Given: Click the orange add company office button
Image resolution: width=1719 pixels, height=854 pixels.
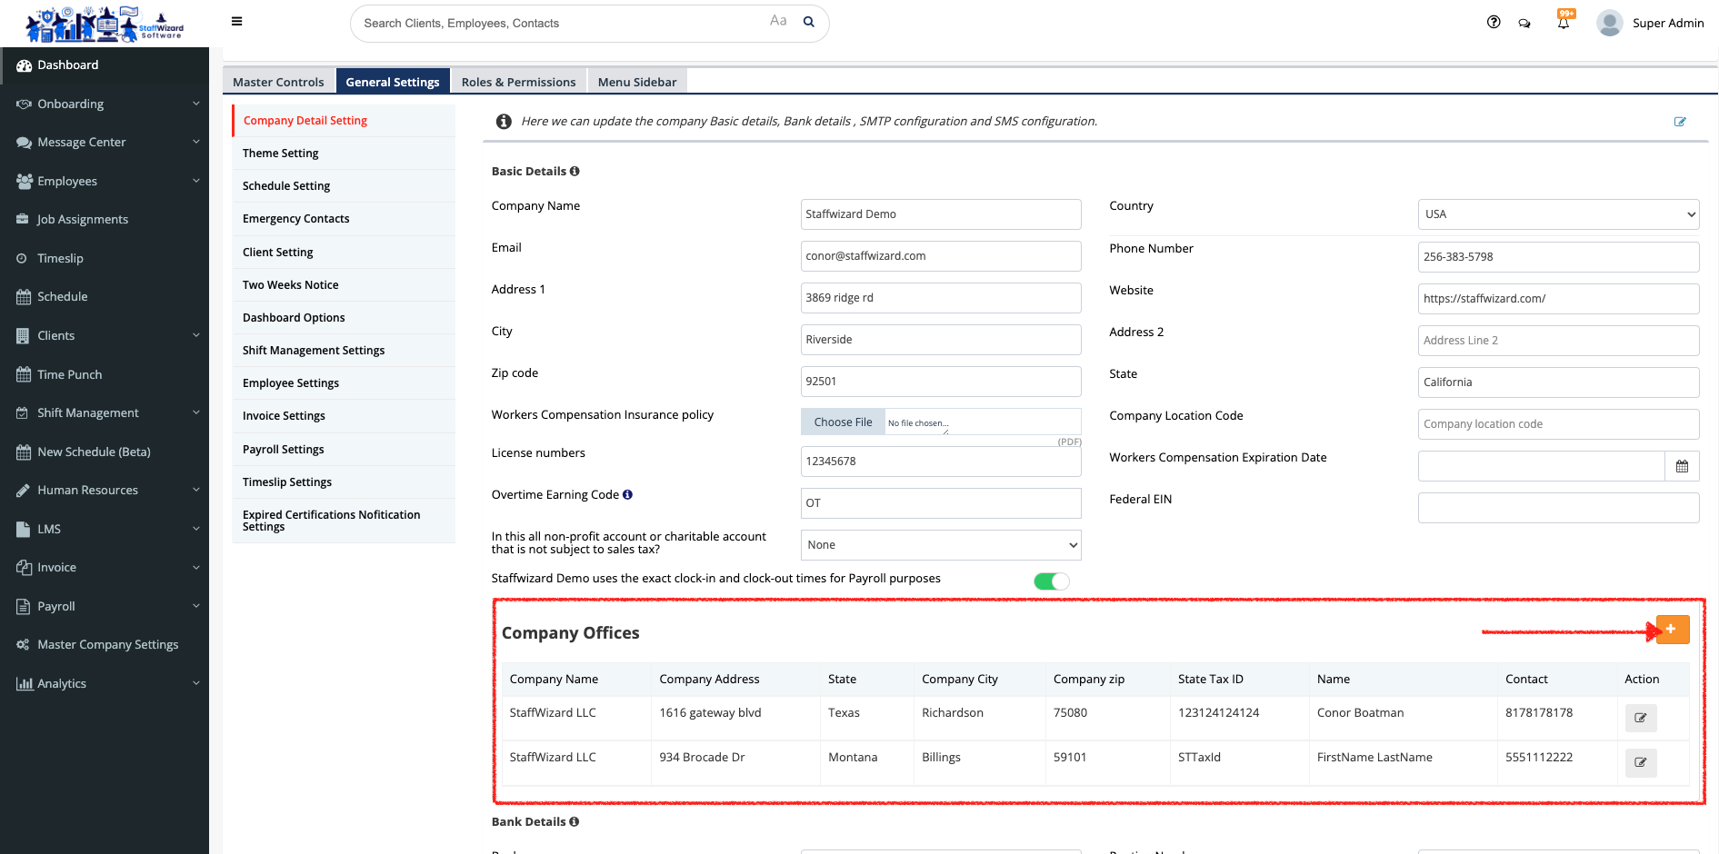Looking at the screenshot, I should [x=1672, y=630].
